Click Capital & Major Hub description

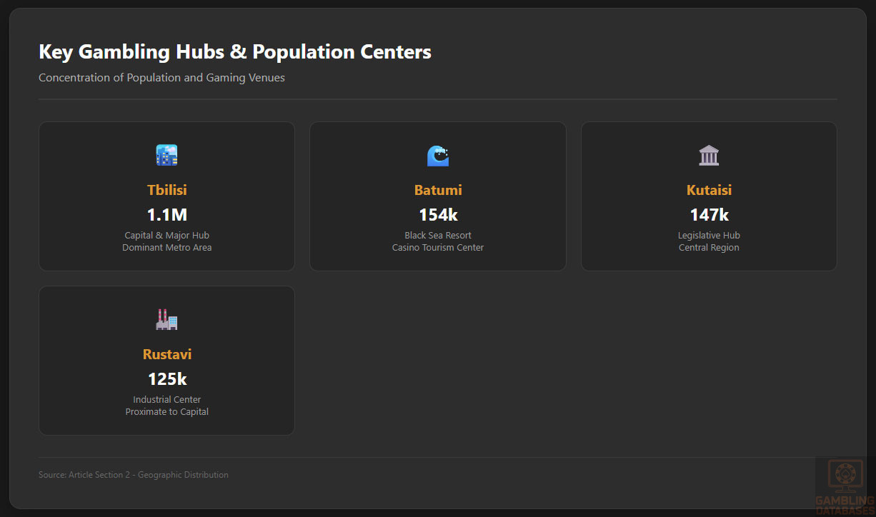click(x=166, y=236)
